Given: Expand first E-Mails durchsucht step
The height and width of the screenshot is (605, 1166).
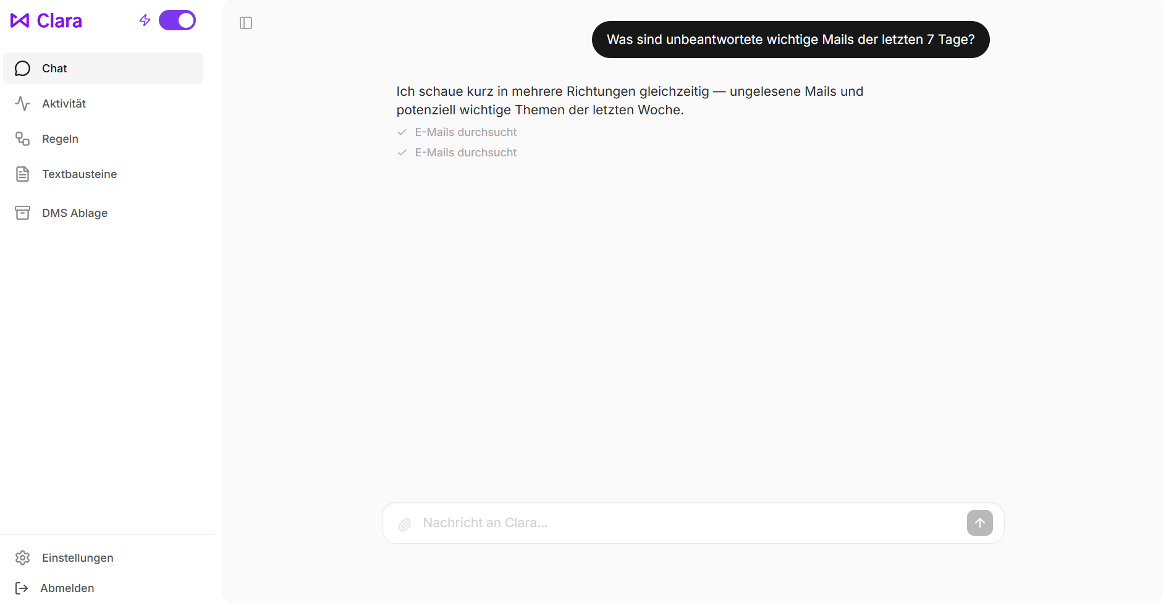Looking at the screenshot, I should point(465,132).
